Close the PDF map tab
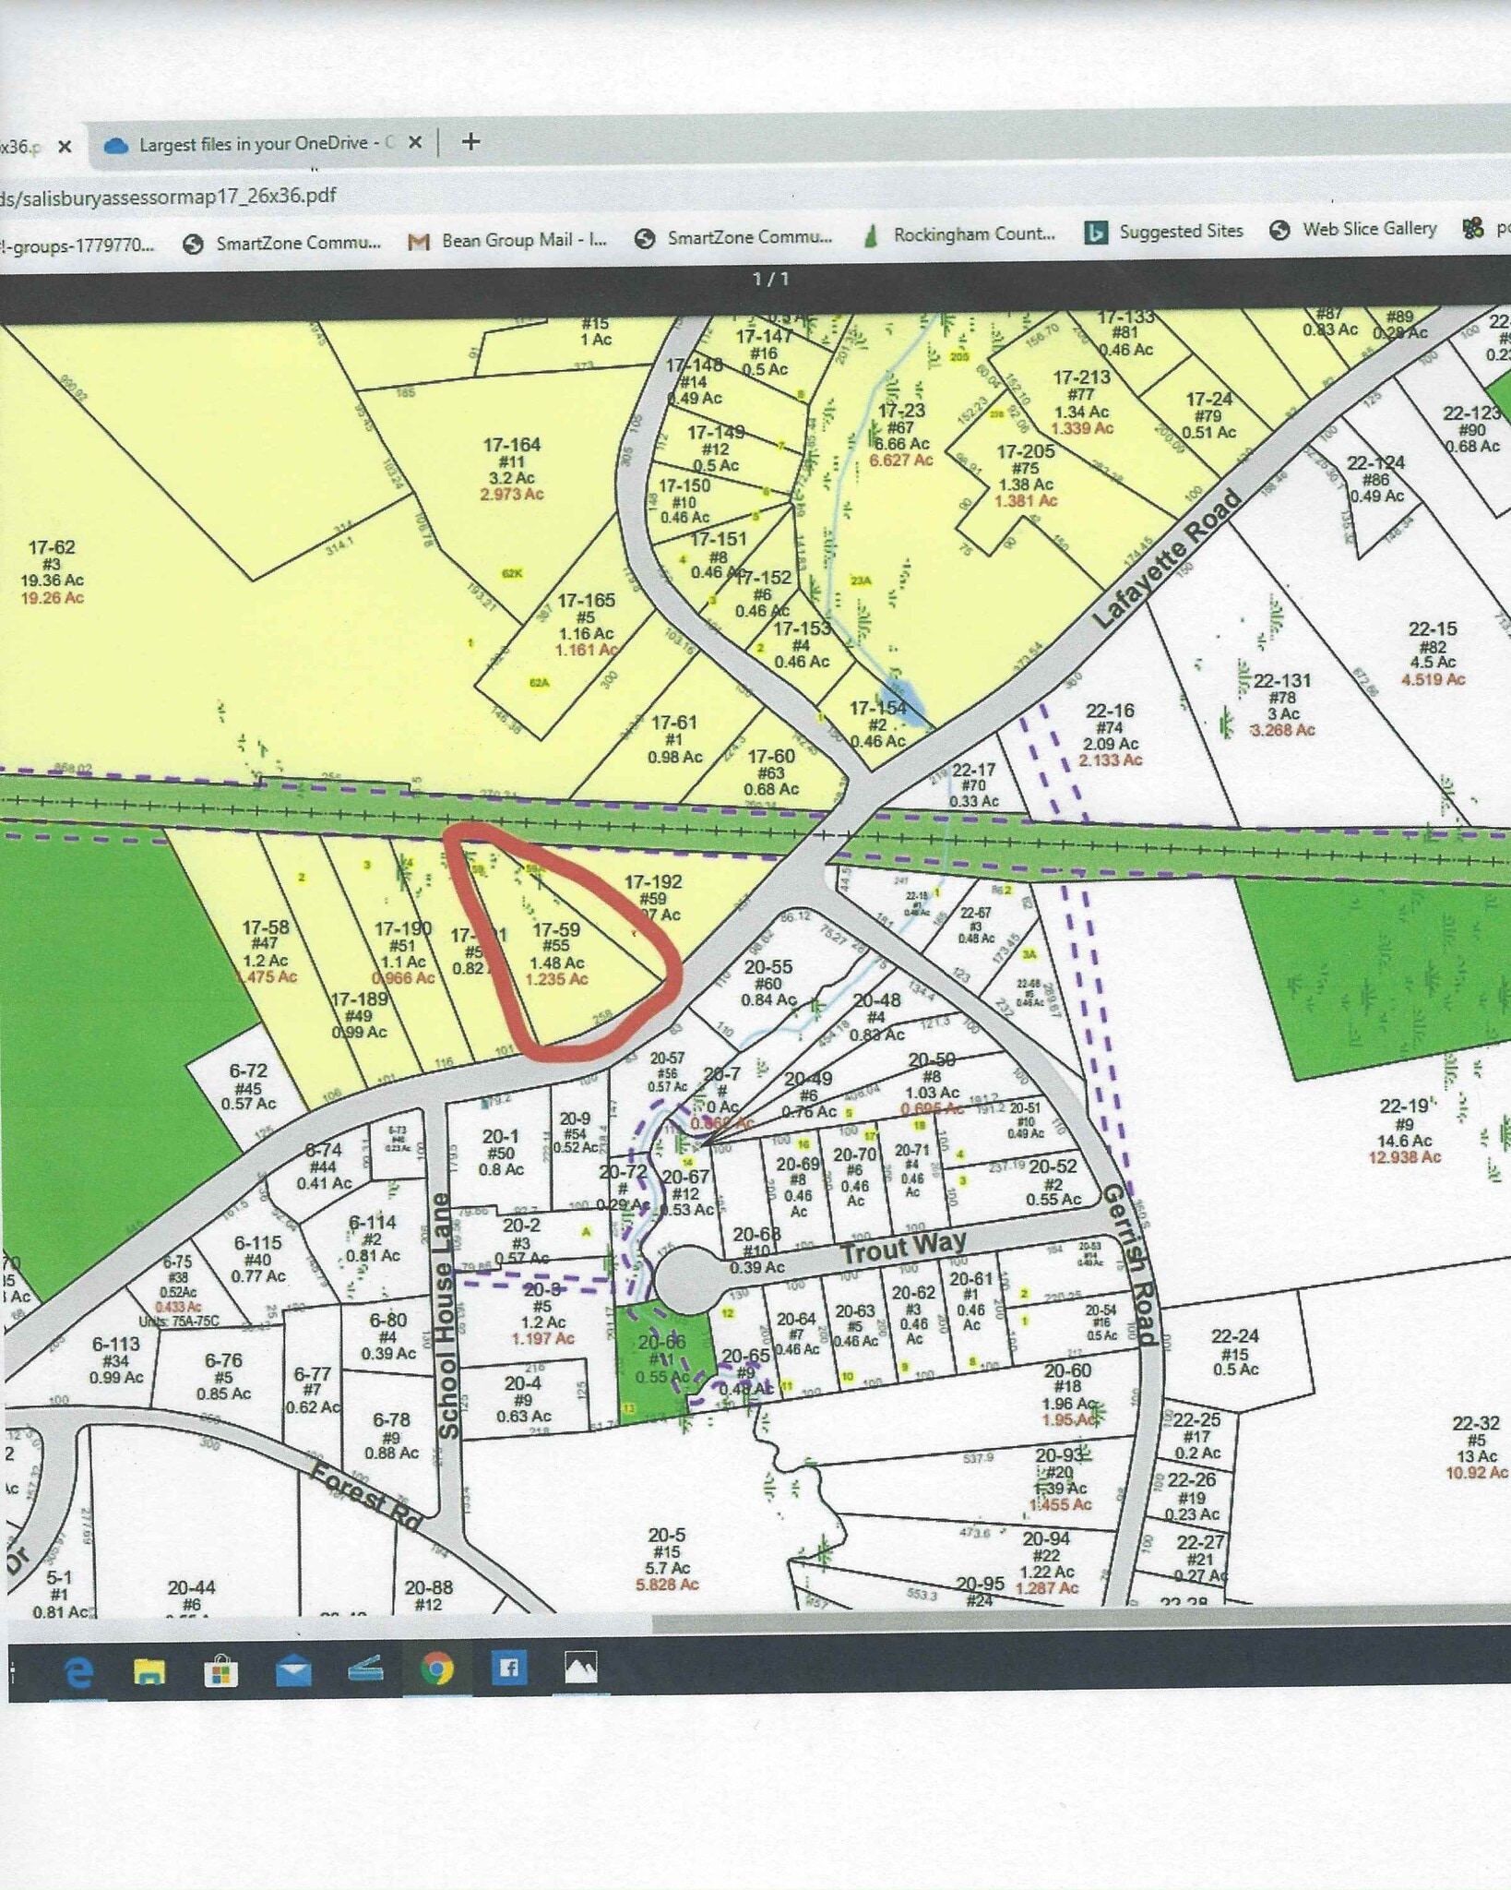The width and height of the screenshot is (1511, 1890). pos(65,146)
